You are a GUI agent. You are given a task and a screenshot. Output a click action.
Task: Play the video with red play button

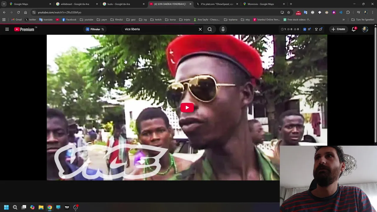coord(187,107)
